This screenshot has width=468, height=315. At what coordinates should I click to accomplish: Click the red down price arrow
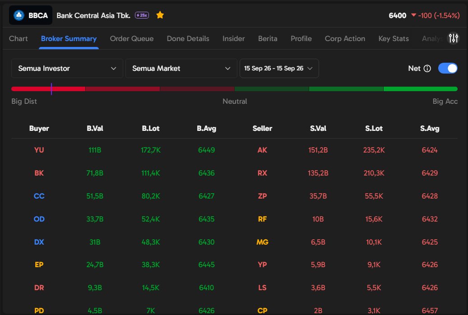pos(413,15)
